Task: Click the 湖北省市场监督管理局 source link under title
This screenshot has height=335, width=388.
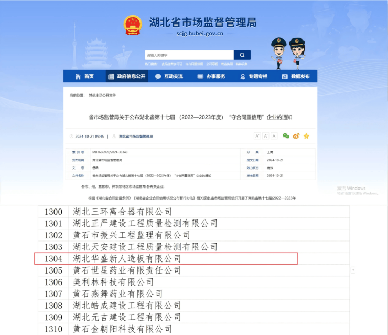Action: (x=136, y=137)
